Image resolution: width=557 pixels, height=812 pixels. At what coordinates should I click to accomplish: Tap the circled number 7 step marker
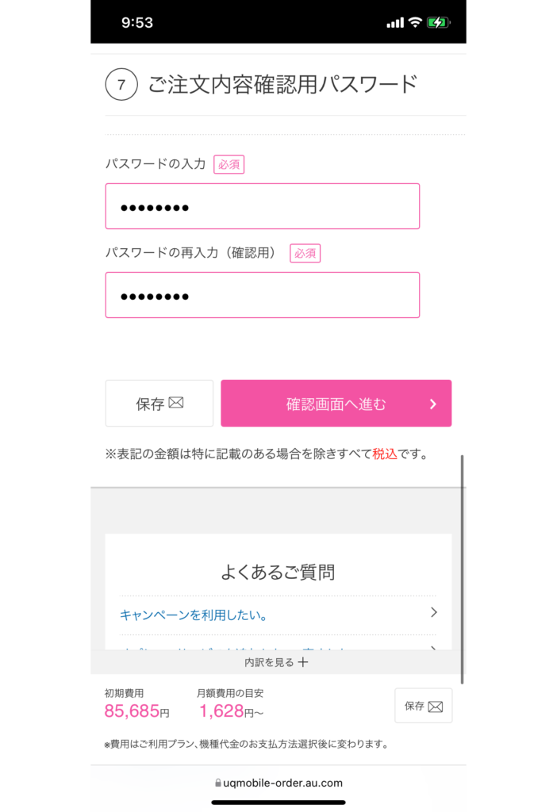click(x=121, y=84)
